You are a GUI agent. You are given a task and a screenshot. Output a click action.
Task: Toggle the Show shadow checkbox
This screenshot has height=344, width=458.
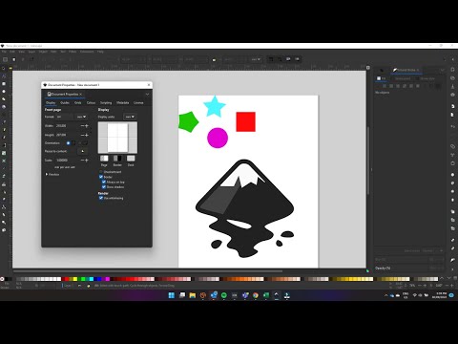pyautogui.click(x=104, y=187)
